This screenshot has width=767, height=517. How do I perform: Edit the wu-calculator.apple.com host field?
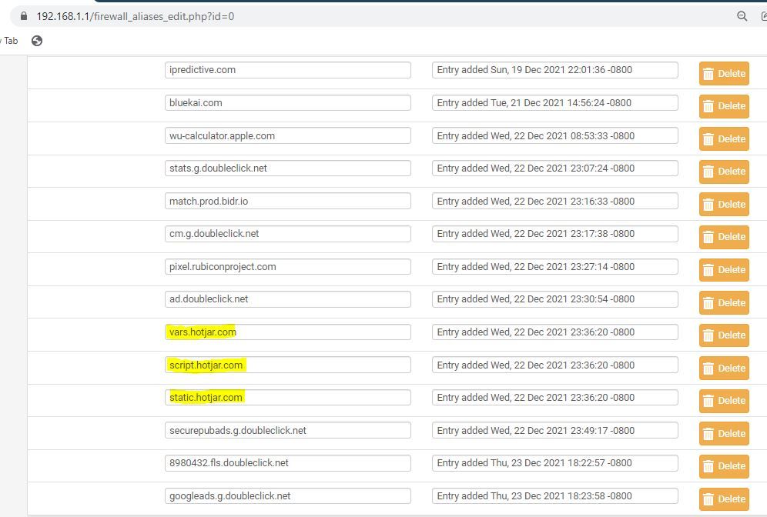tap(288, 136)
